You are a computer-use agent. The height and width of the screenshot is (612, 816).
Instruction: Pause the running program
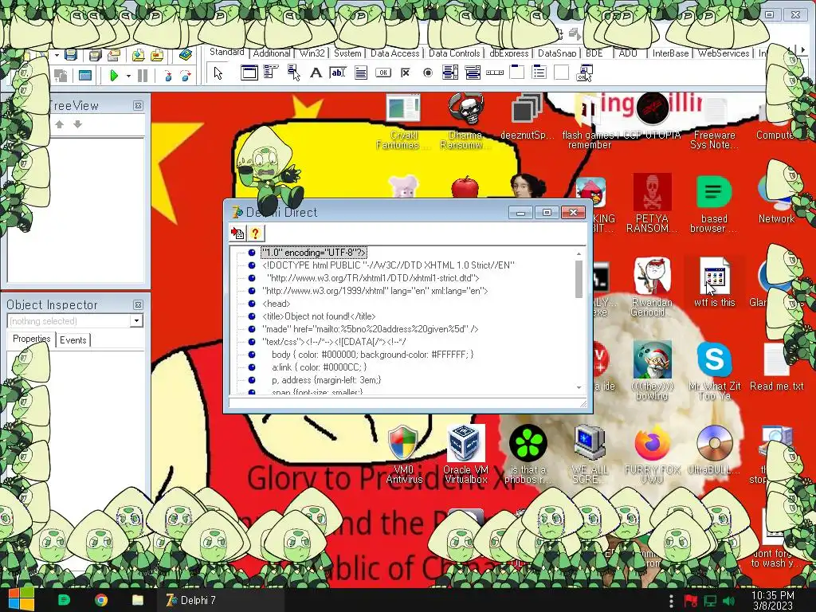tap(143, 76)
